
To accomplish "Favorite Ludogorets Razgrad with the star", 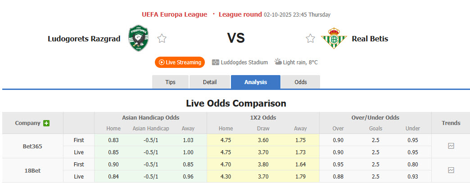I will [x=162, y=39].
